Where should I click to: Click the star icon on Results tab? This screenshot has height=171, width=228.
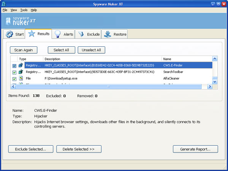click(x=32, y=33)
